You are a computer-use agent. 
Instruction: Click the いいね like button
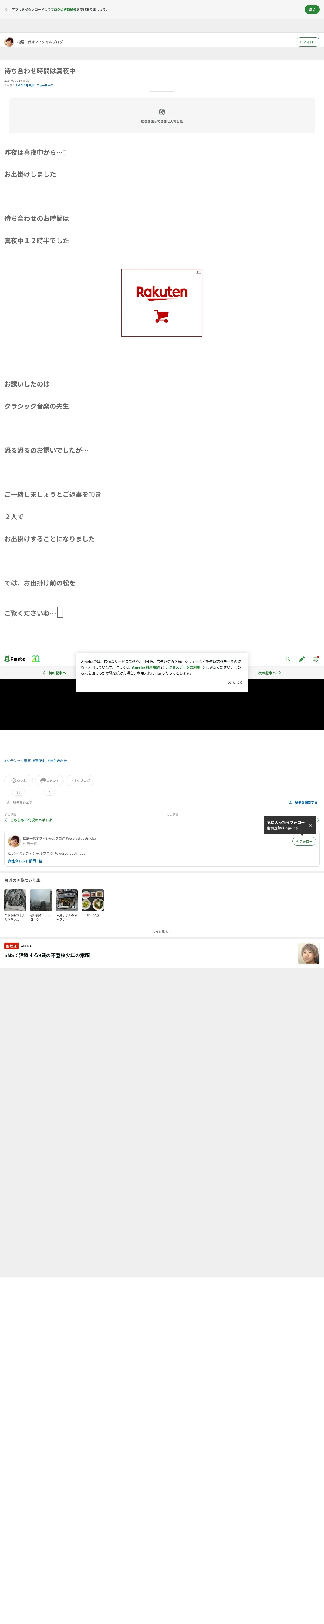click(19, 781)
